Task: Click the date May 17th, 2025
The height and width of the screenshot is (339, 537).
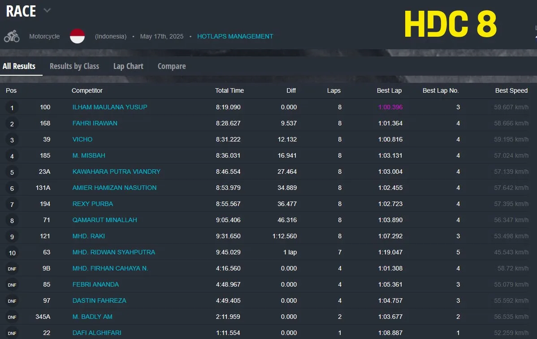Action: pyautogui.click(x=162, y=36)
